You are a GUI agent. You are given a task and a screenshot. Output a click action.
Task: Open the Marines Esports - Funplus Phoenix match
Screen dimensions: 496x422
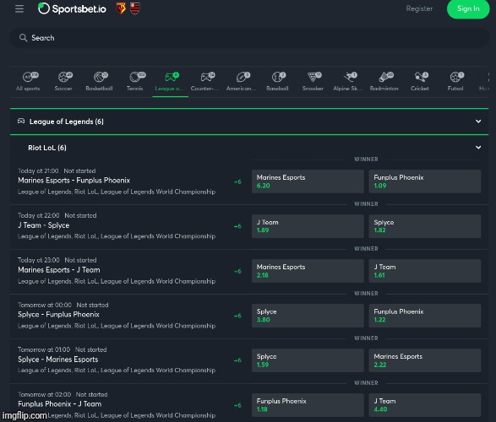[74, 181]
